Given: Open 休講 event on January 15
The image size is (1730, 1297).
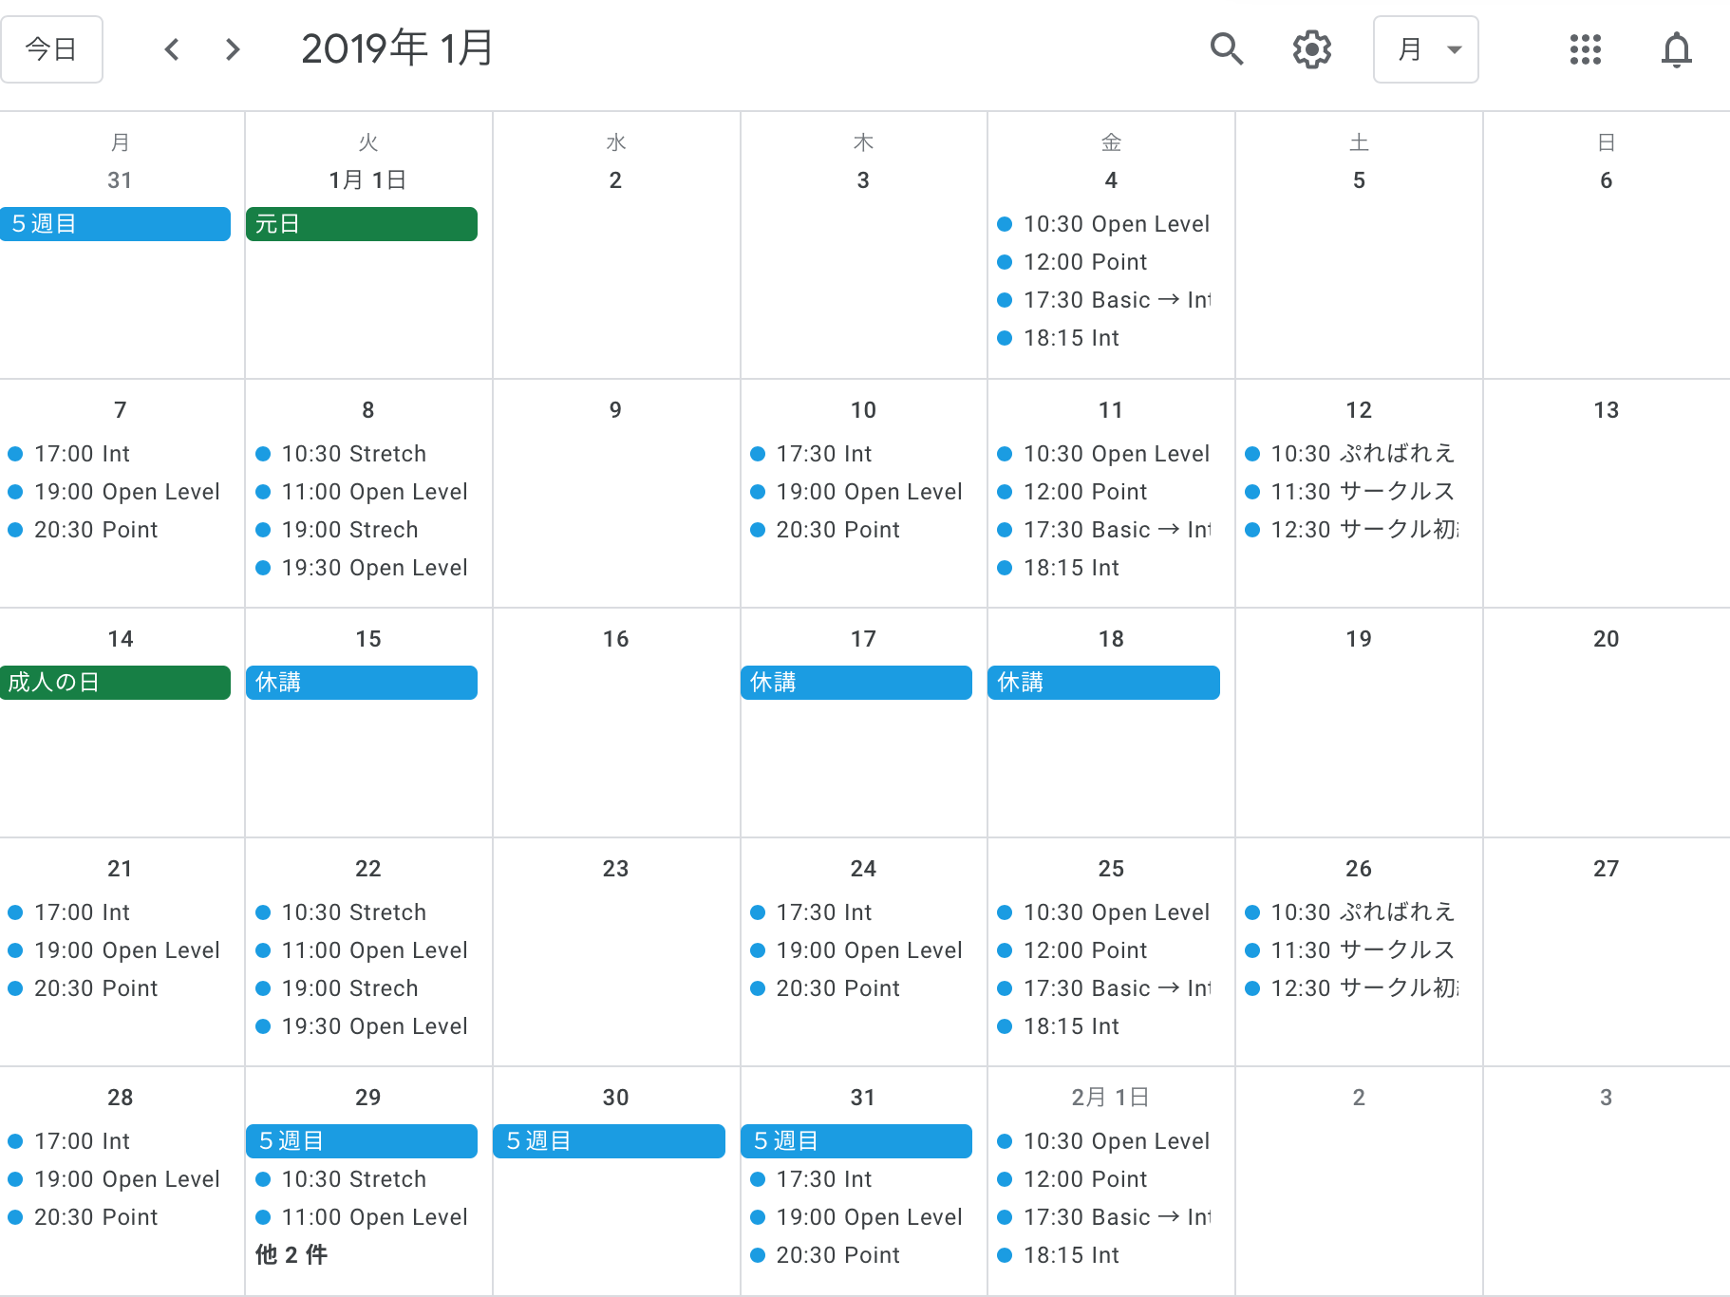Looking at the screenshot, I should tap(361, 683).
